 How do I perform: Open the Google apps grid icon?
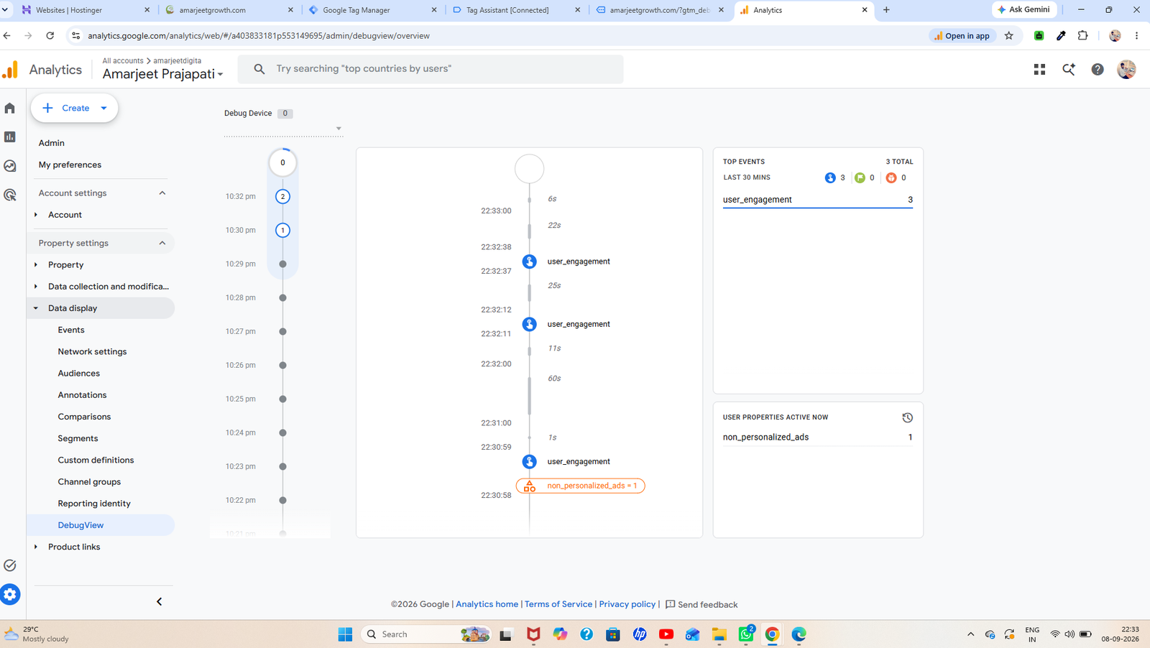[x=1039, y=69]
